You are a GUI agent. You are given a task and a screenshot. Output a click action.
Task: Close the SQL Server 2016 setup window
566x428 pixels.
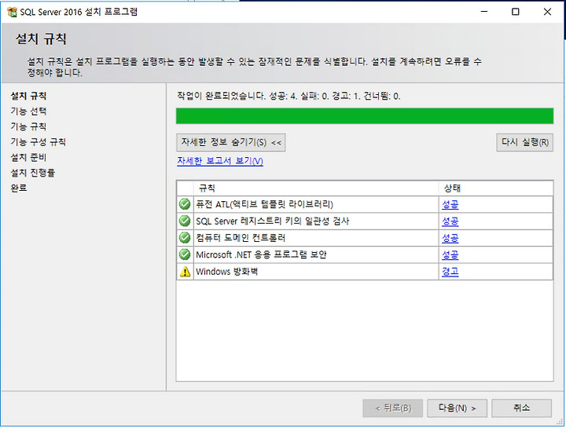[547, 12]
